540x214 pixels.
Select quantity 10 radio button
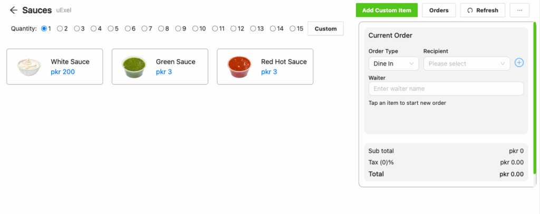click(x=195, y=28)
